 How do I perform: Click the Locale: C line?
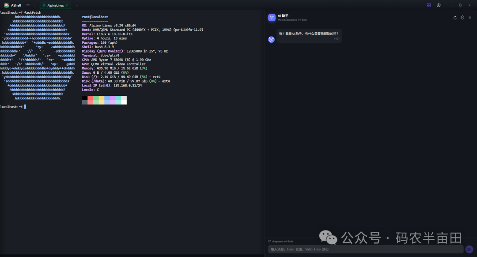(91, 90)
